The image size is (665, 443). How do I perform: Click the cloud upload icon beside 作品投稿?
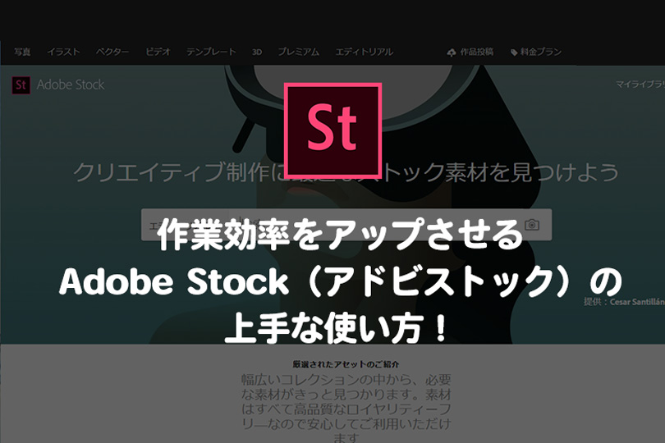452,53
